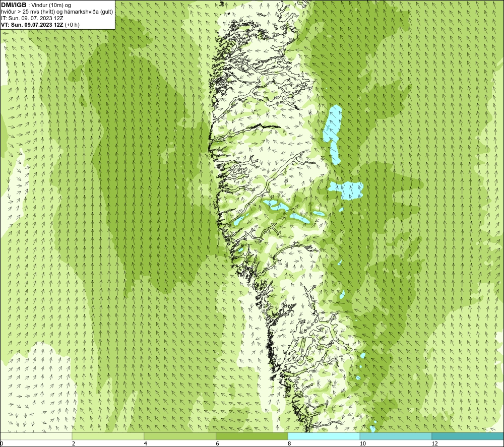The width and height of the screenshot is (504, 447).
Task: Select the above-12 m/s dark teal swatch
Action: [x=468, y=436]
